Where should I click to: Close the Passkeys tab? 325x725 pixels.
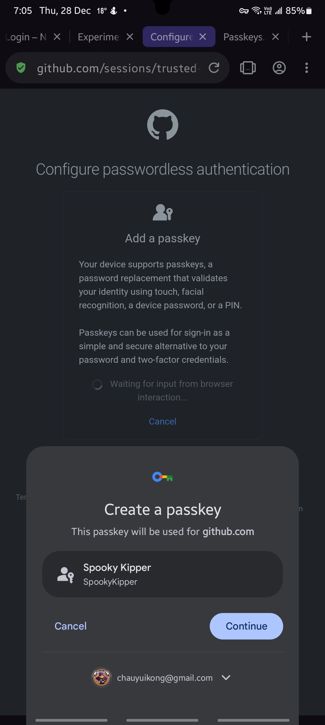275,37
